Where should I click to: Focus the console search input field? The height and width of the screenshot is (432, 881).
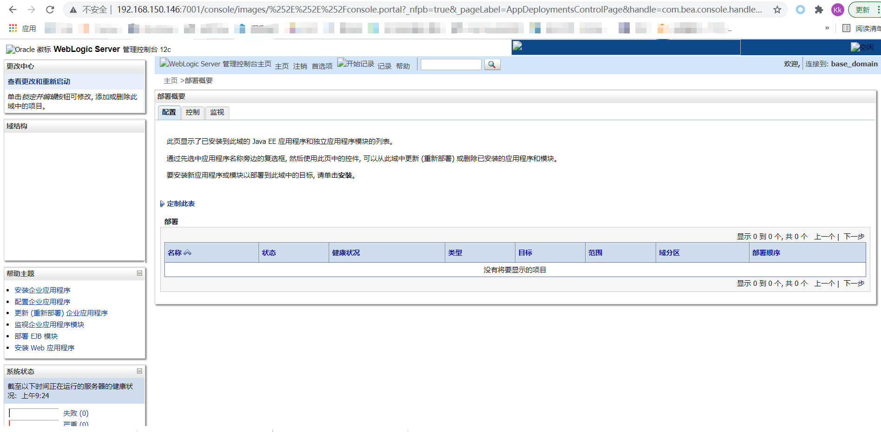[x=451, y=64]
